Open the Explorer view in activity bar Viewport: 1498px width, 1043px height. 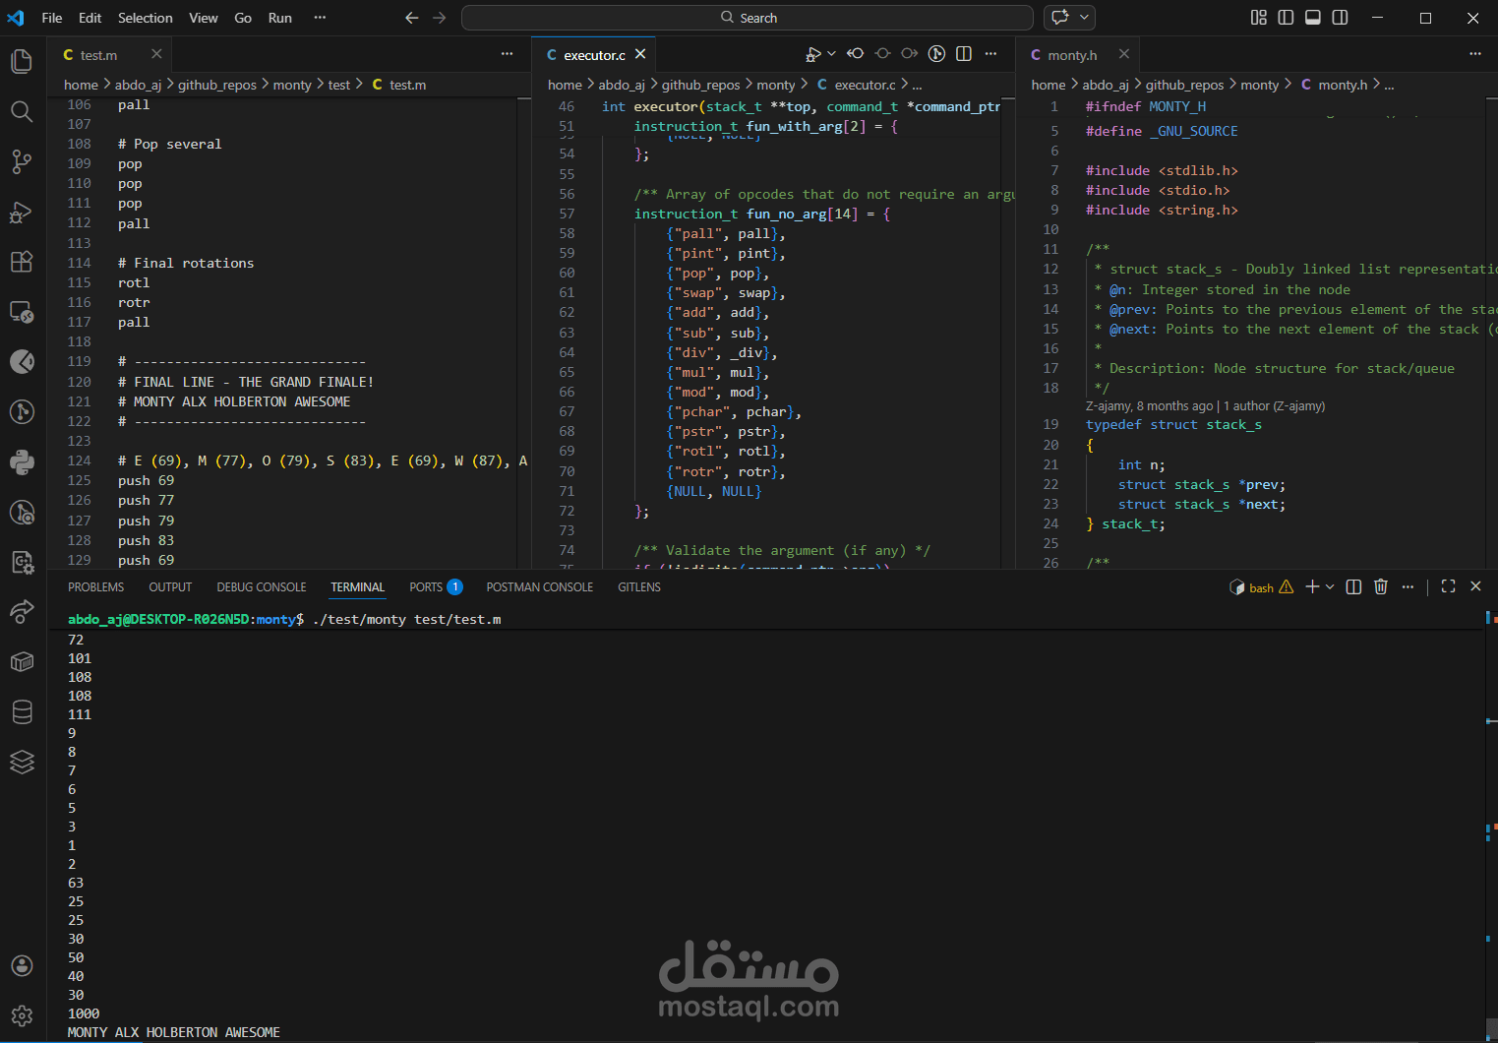22,61
